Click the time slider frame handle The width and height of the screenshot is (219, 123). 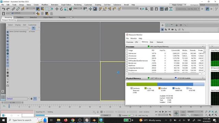(x=13, y=102)
